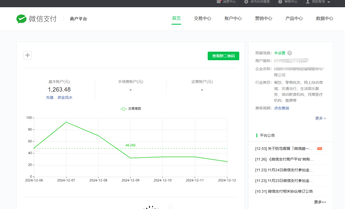The width and height of the screenshot is (345, 209).
Task: Open 合作伙伴搜索 in top bar
Action: tap(260, 2)
